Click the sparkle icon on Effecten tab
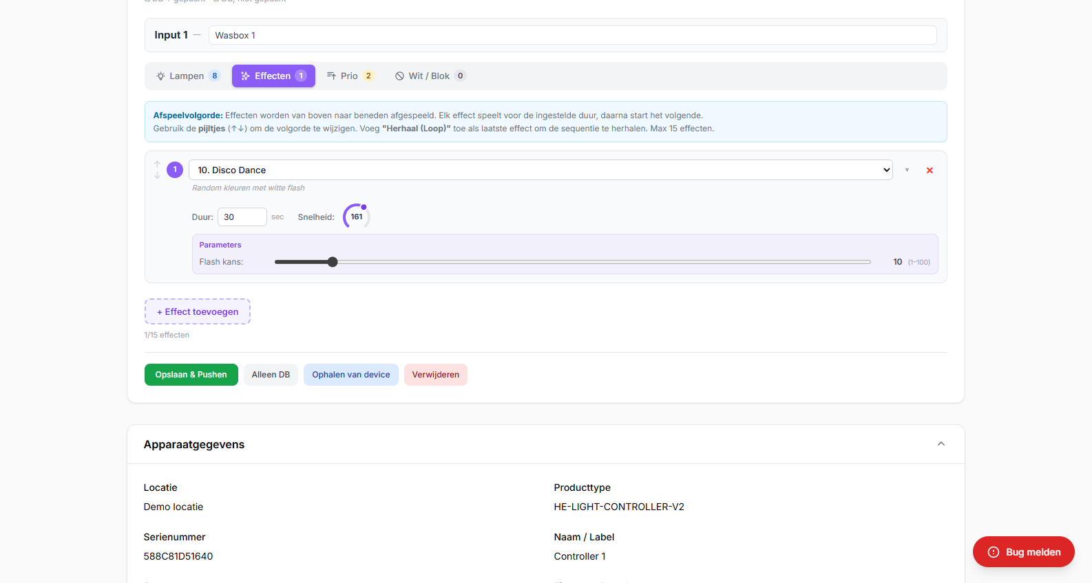1092x583 pixels. click(245, 76)
